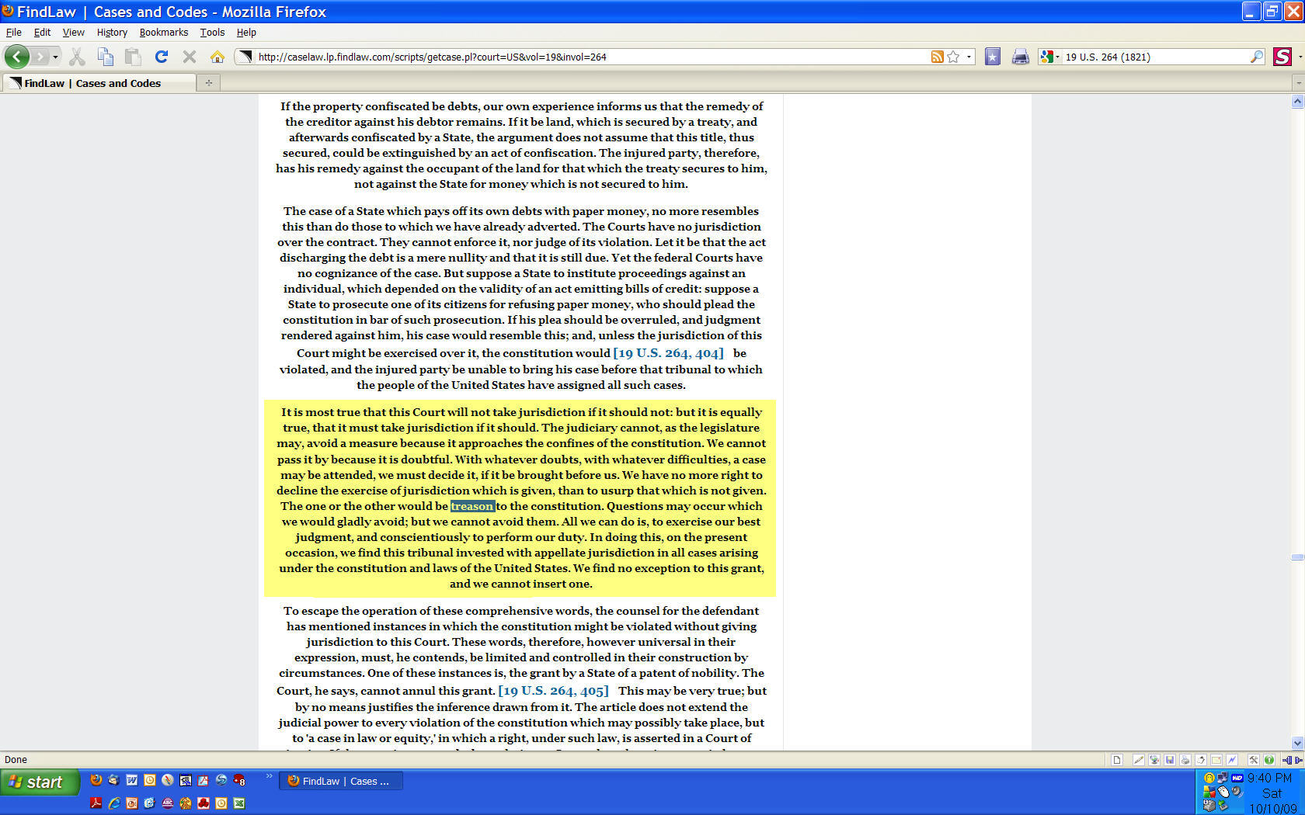Click the status bar tools wrench icon
The width and height of the screenshot is (1305, 815).
(x=1253, y=760)
